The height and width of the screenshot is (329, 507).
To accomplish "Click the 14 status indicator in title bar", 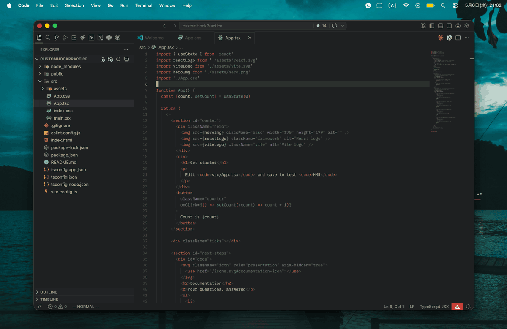I will click(x=322, y=26).
